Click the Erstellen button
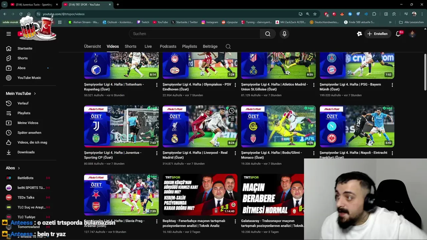Image resolution: width=427 pixels, height=240 pixels. click(378, 34)
